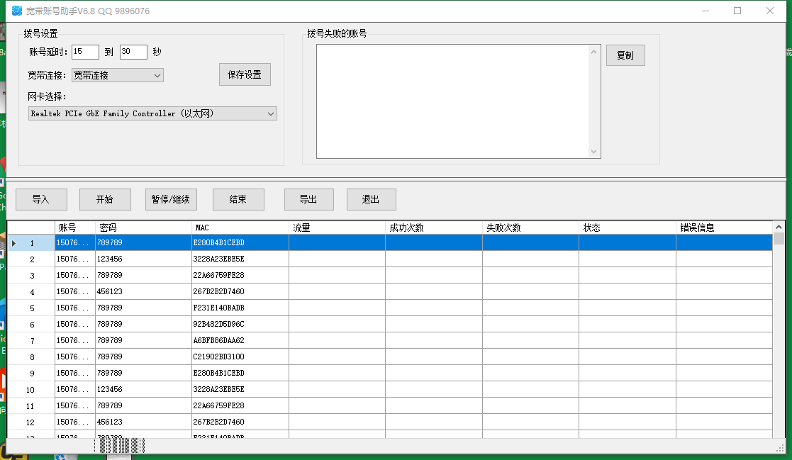Click the failed list scrollbar down arrow

click(x=594, y=152)
